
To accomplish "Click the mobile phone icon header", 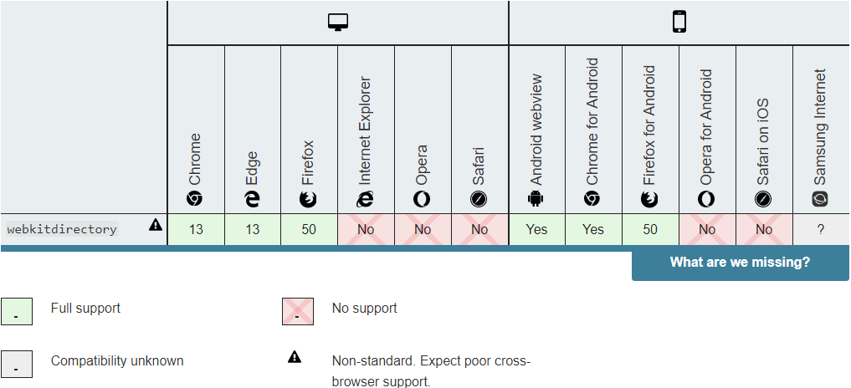I will (679, 23).
